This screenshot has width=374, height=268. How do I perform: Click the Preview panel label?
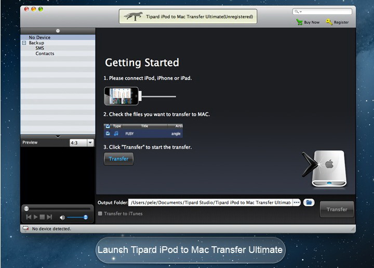click(30, 143)
